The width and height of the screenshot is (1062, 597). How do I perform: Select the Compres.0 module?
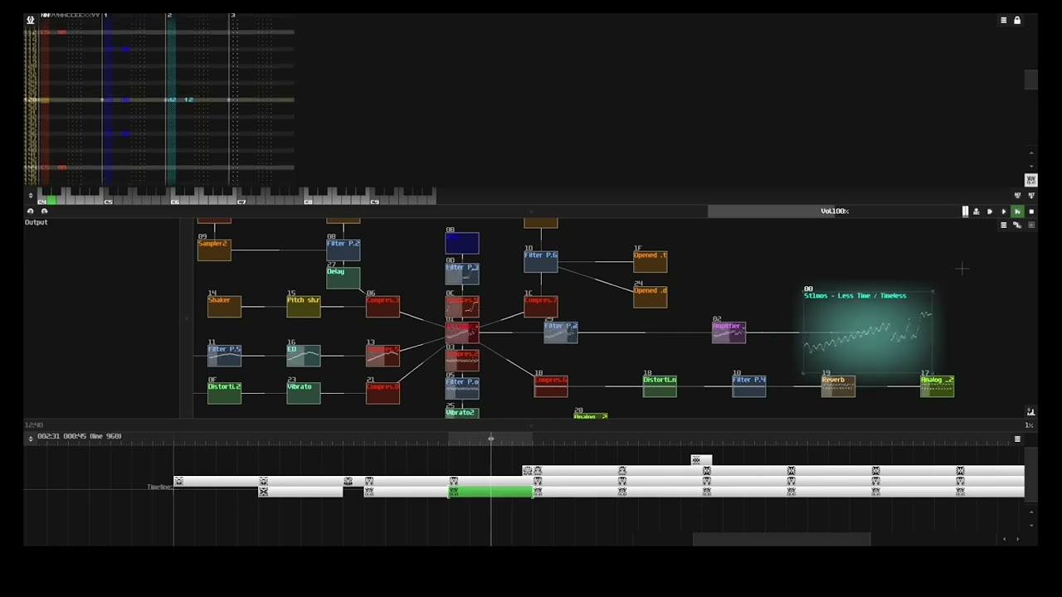tap(382, 393)
